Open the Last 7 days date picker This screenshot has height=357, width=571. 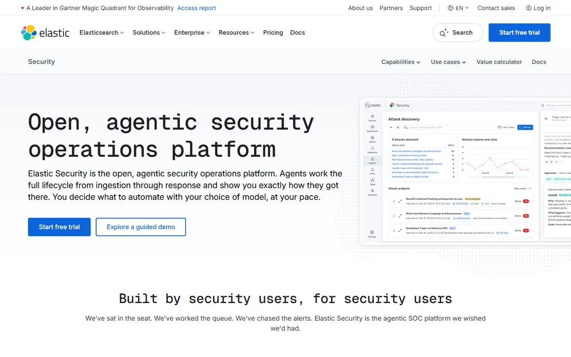click(506, 127)
